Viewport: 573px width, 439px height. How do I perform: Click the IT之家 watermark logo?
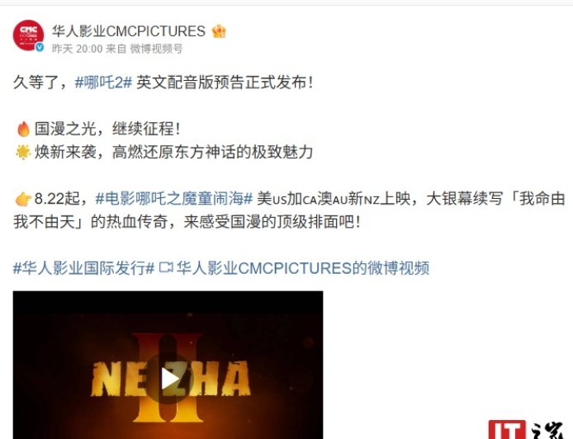pyautogui.click(x=530, y=429)
